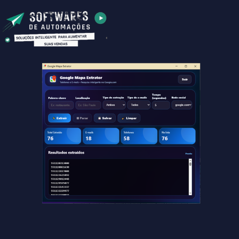Click the scroll down arrow in results list
This screenshot has width=239, height=239.
click(190, 193)
